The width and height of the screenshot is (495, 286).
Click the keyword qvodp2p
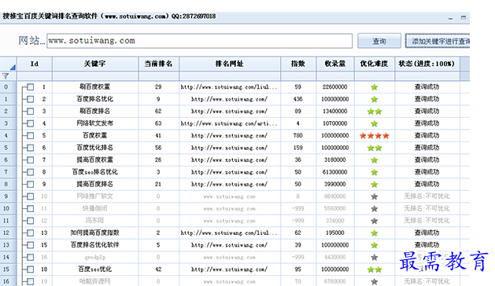coord(94,257)
